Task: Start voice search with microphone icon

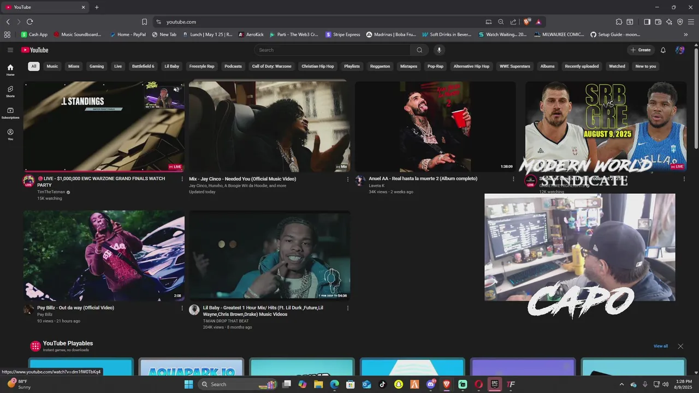Action: pyautogui.click(x=439, y=50)
